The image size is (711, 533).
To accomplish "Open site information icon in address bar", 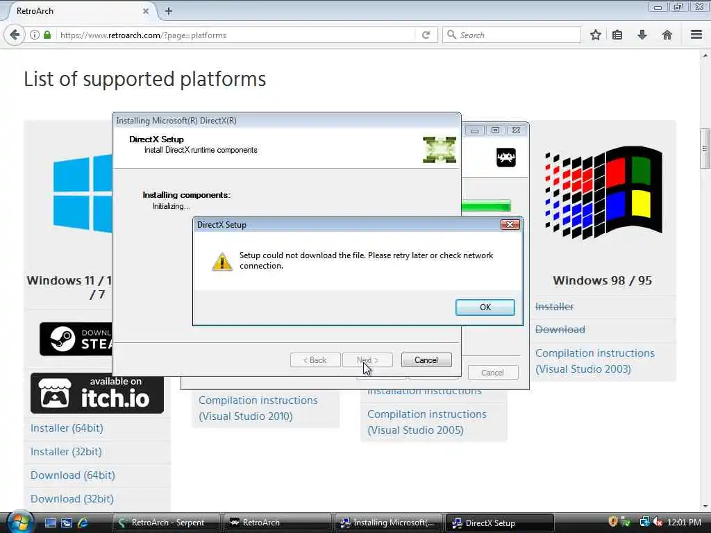I will pyautogui.click(x=35, y=35).
